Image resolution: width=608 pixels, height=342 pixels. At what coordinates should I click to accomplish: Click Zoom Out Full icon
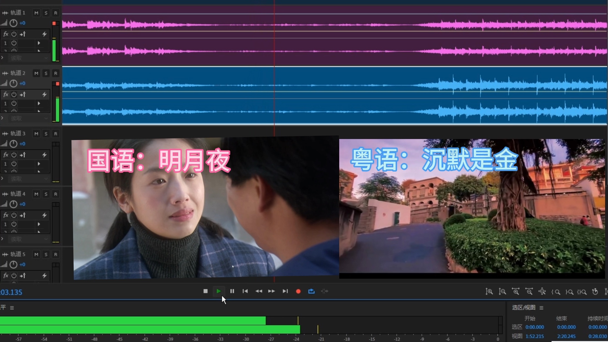542,292
